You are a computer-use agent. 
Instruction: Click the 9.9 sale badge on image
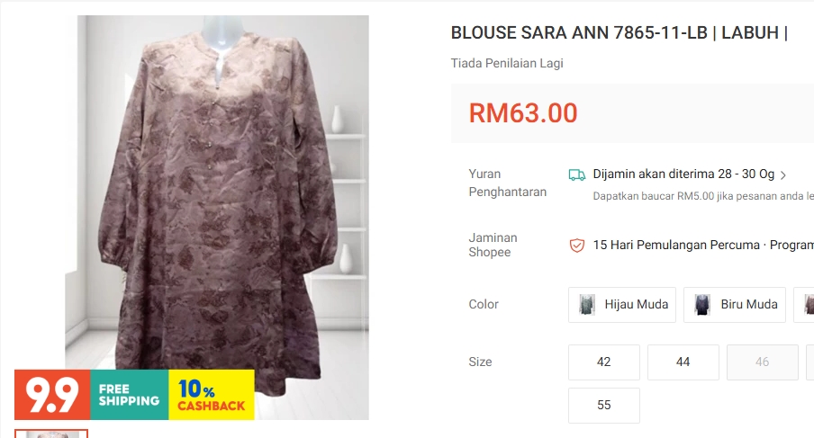click(52, 395)
